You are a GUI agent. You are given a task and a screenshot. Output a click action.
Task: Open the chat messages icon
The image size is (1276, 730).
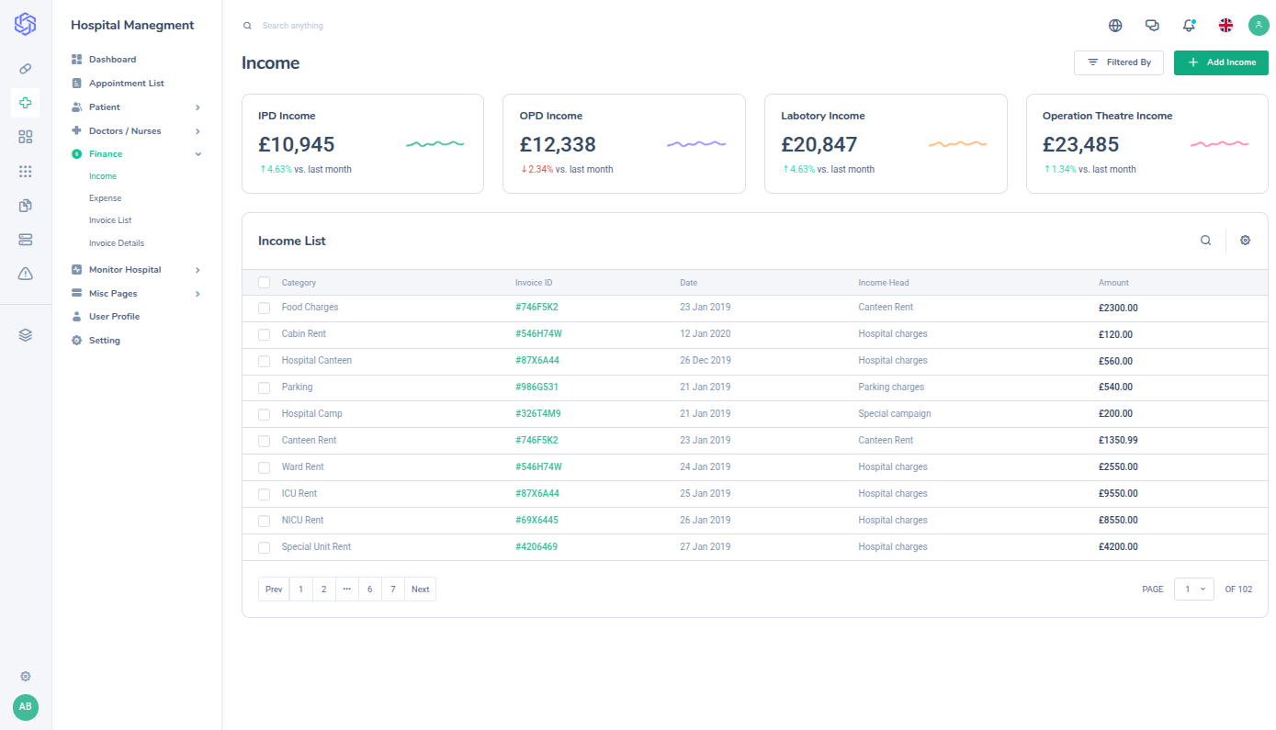[1152, 26]
